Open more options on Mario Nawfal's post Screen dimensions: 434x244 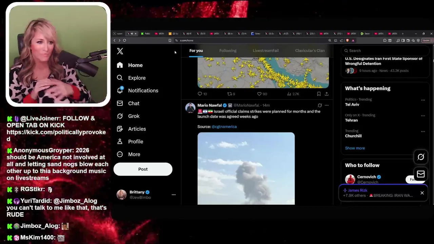(x=327, y=105)
